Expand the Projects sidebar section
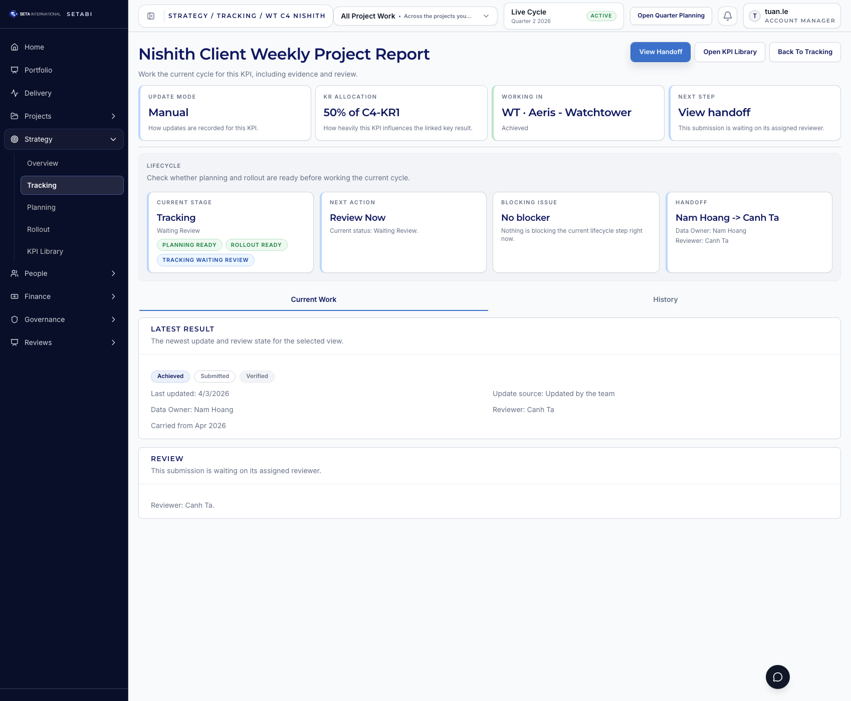 pos(113,116)
